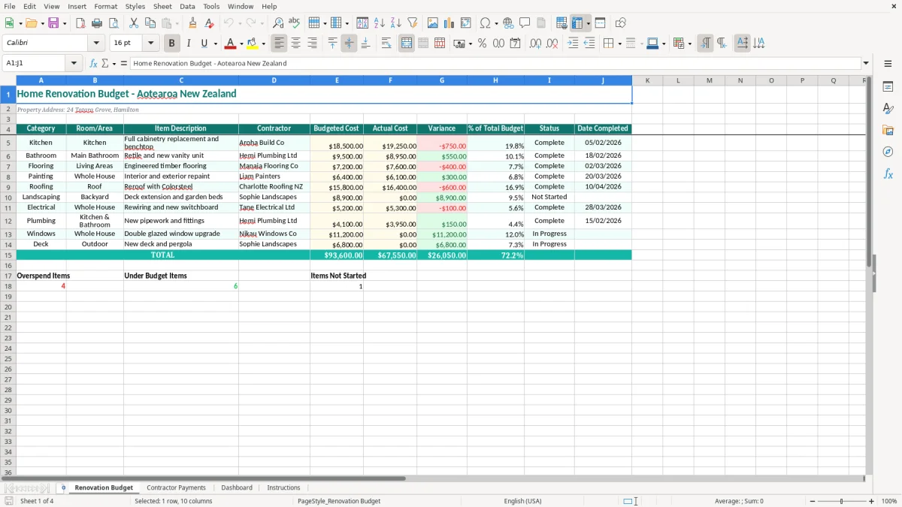The width and height of the screenshot is (902, 507).
Task: Copy selection using Copy icon
Action: coord(150,23)
